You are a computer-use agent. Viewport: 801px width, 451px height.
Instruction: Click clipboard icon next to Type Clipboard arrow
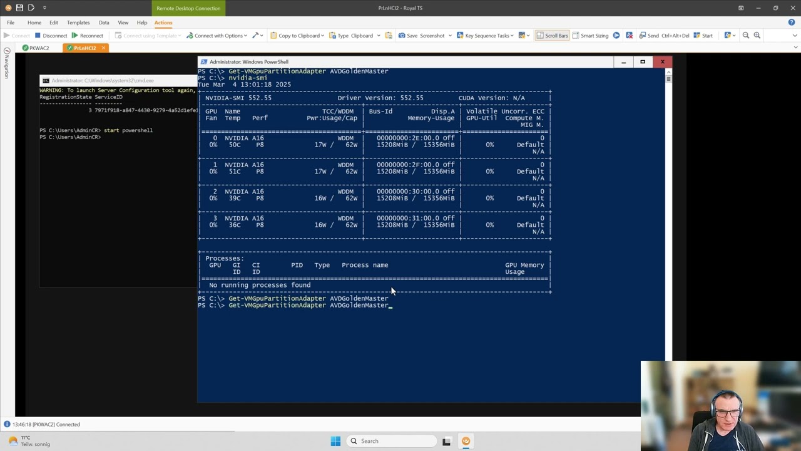(x=389, y=36)
